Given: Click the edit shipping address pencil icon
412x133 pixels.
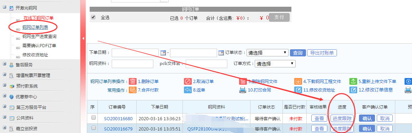Looking at the screenshot, I should click(x=298, y=90).
